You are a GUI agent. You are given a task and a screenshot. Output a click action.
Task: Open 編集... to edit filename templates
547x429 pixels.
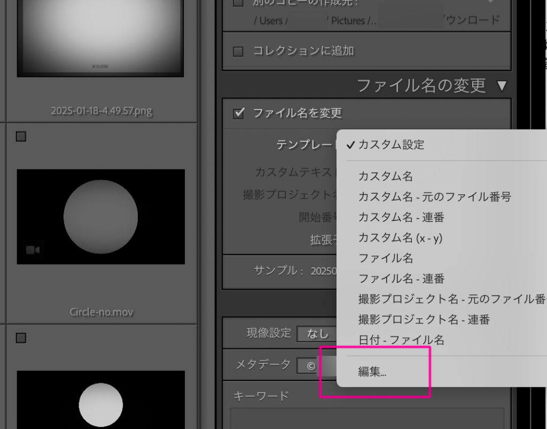pos(372,372)
